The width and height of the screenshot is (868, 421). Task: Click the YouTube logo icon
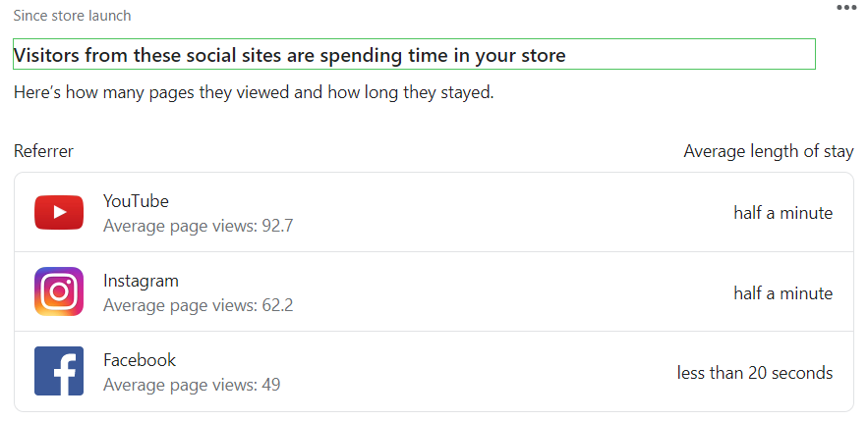(59, 212)
